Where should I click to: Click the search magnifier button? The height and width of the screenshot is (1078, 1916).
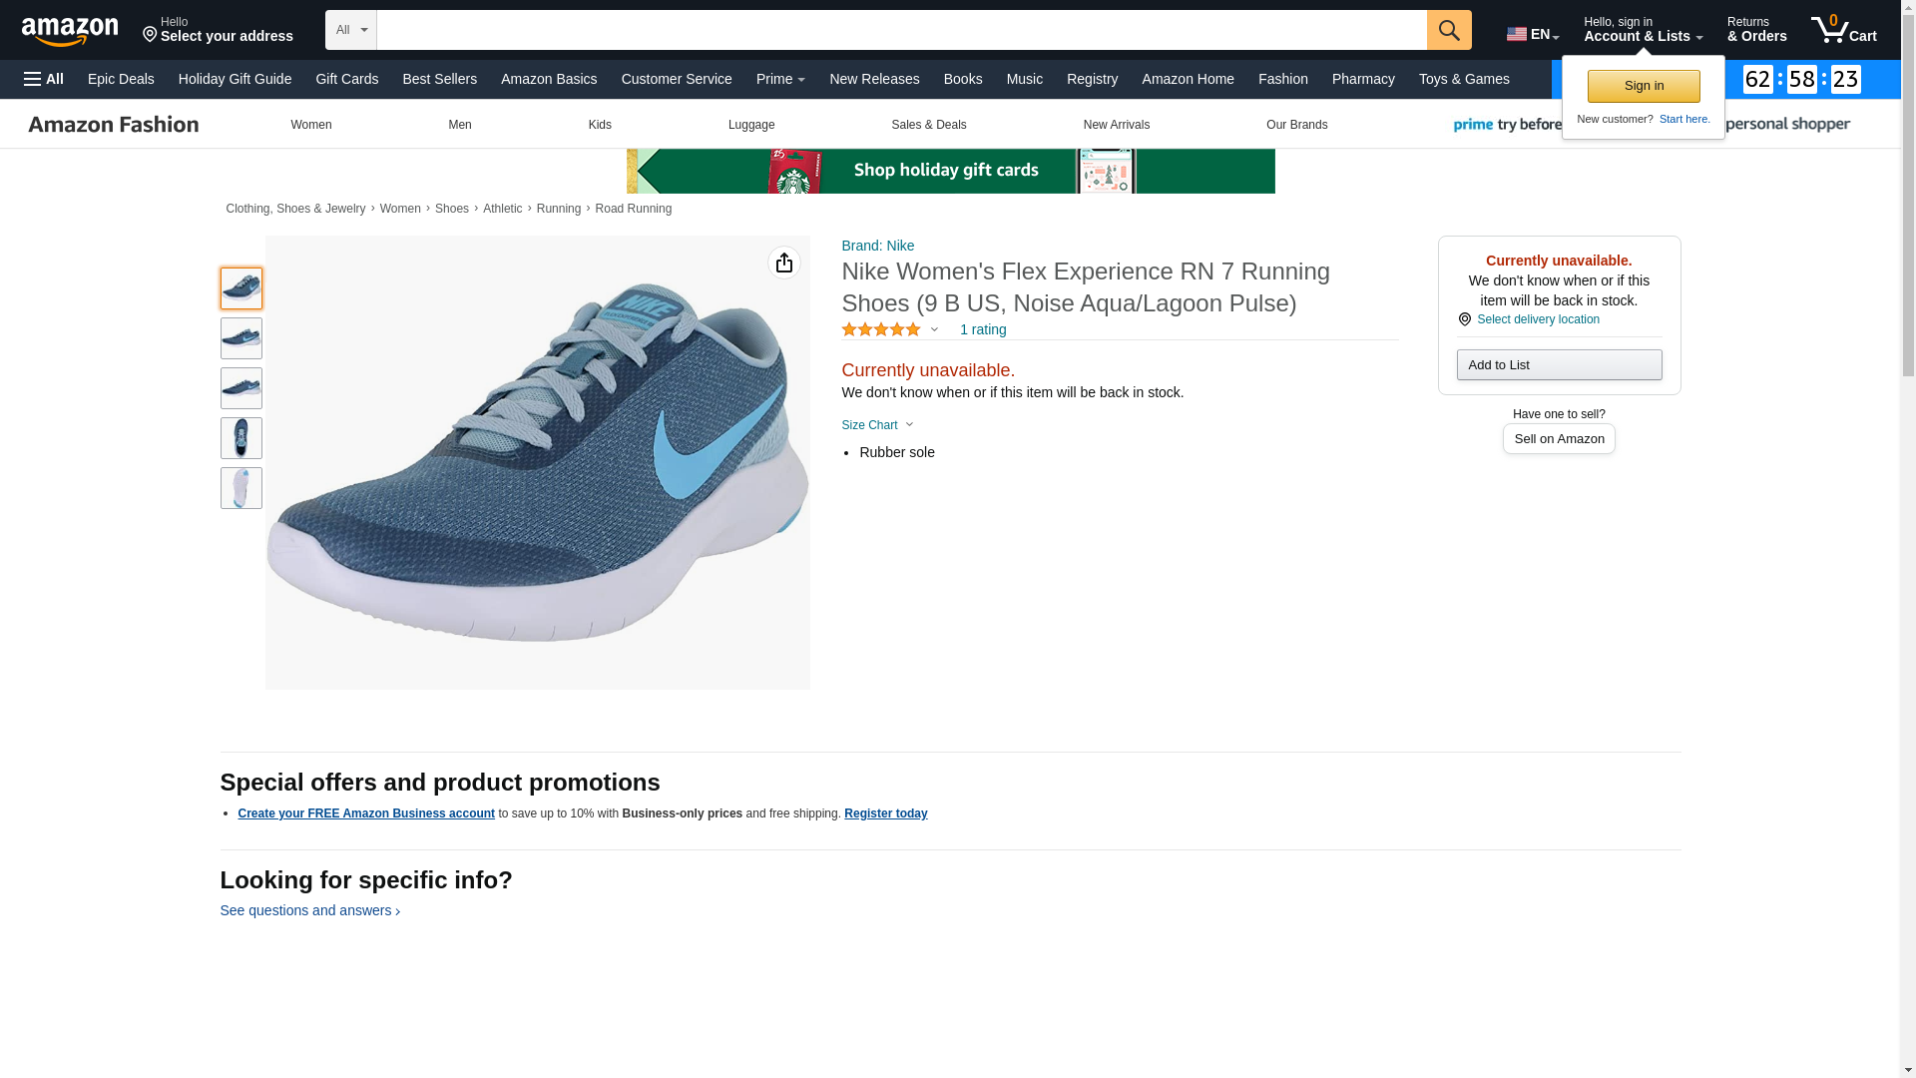tap(1448, 30)
